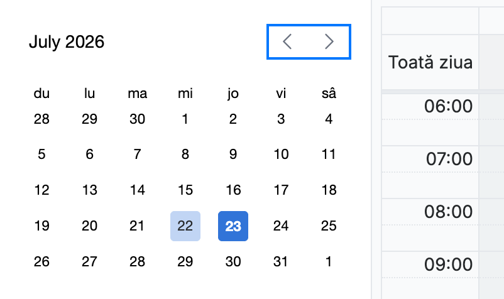Viewport: 504px width, 299px height.
Task: Go to previous month with left chevron
Action: [x=287, y=41]
